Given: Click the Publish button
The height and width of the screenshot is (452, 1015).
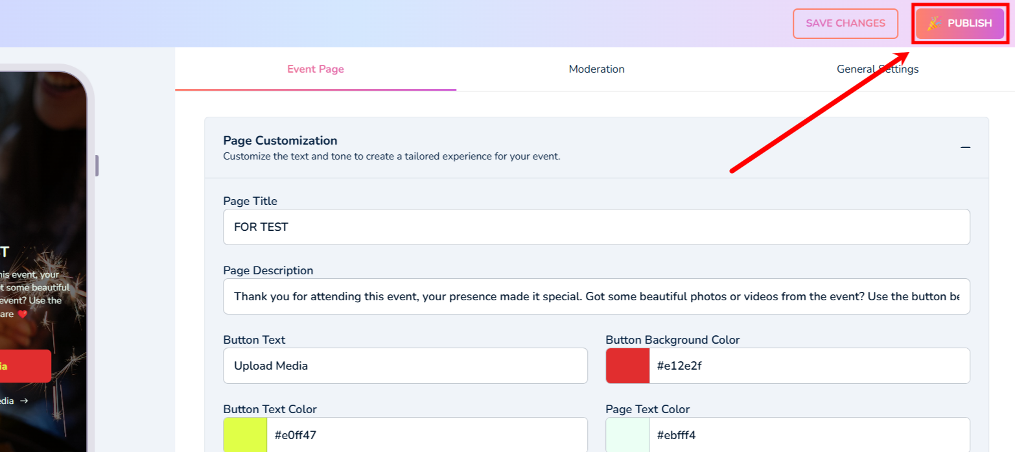Looking at the screenshot, I should click(960, 23).
